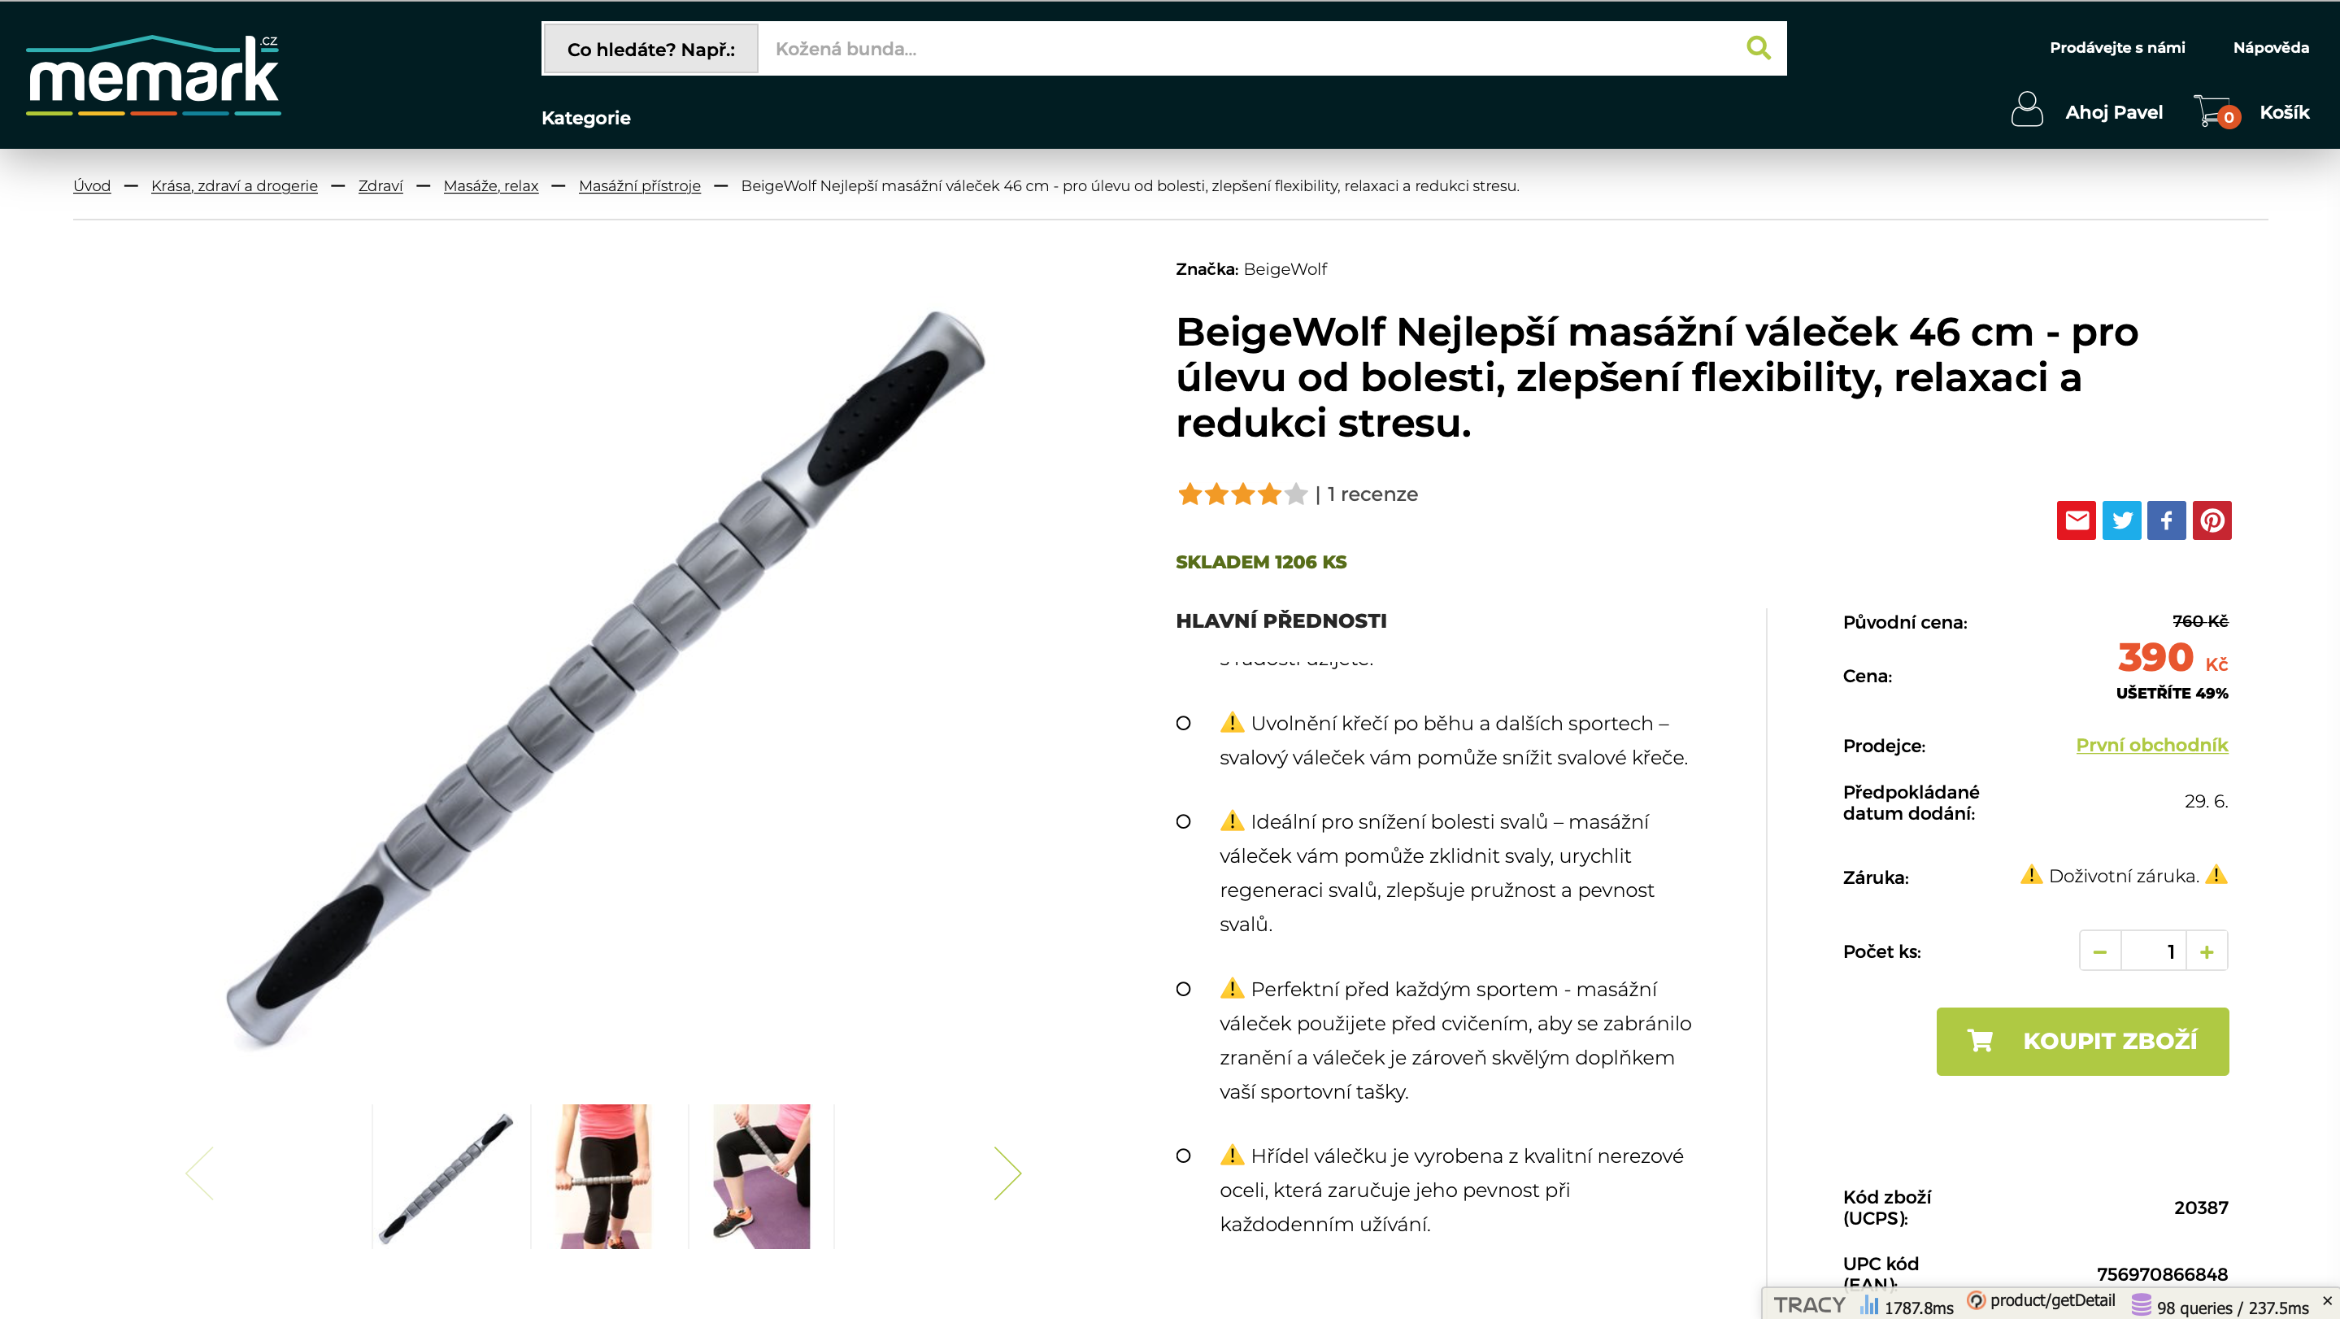Decrease quantity with the minus button
The image size is (2340, 1319).
coord(2099,951)
